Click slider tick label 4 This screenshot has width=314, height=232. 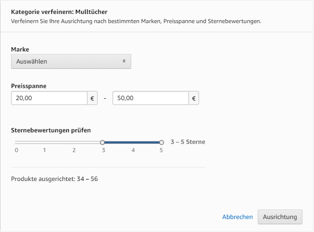(x=133, y=150)
